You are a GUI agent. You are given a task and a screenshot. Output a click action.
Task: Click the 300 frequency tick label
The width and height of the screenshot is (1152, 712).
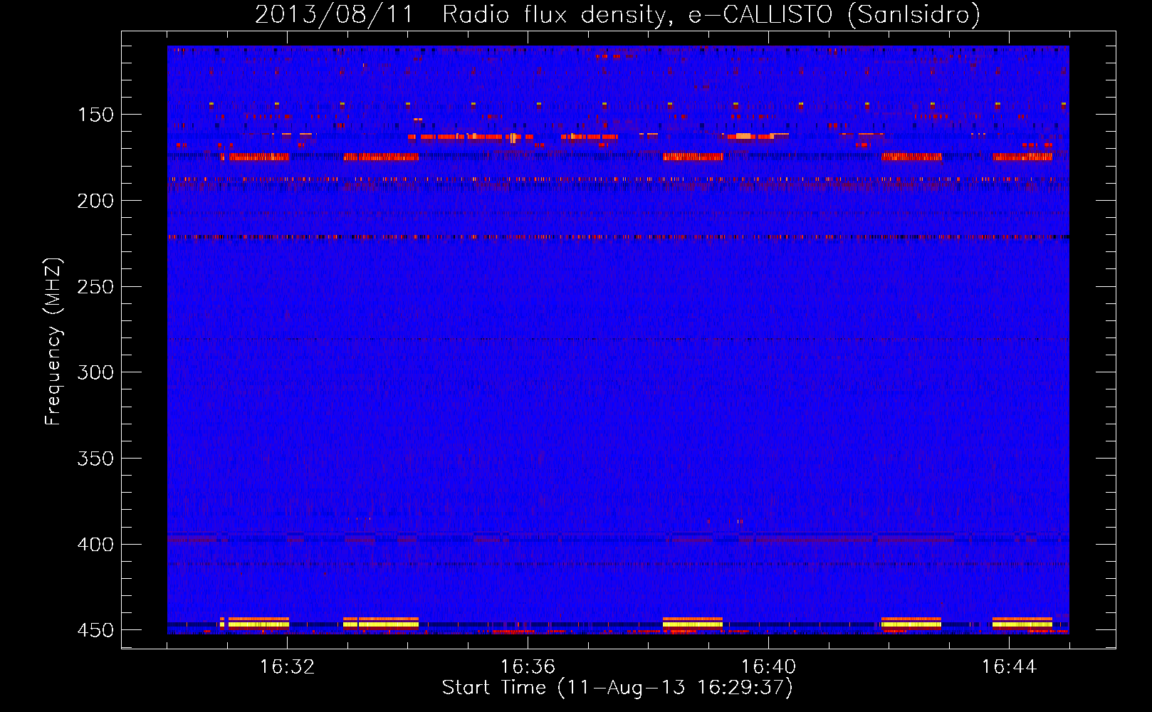pos(95,372)
